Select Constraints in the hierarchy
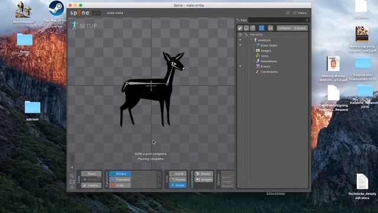 pyautogui.click(x=269, y=72)
